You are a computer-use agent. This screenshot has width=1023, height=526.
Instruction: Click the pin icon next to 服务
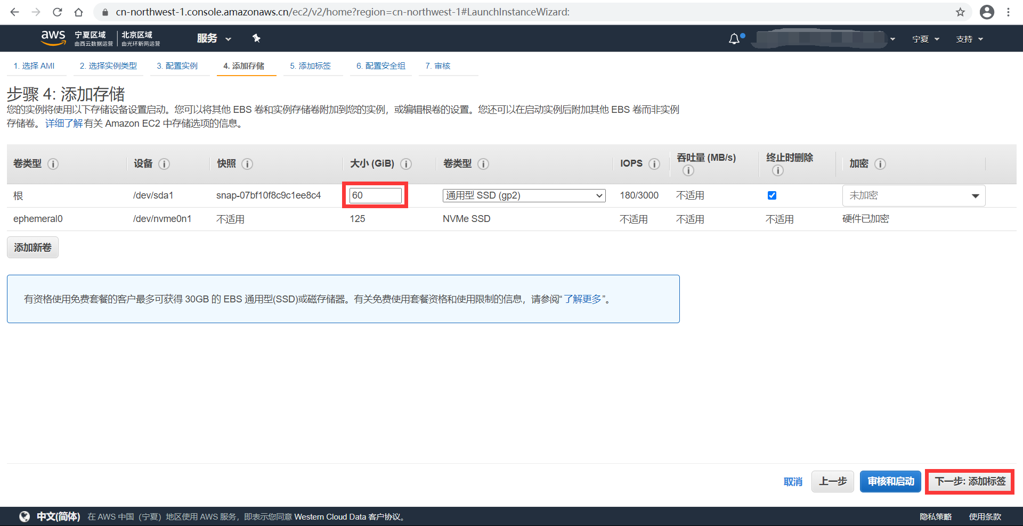[x=257, y=38]
